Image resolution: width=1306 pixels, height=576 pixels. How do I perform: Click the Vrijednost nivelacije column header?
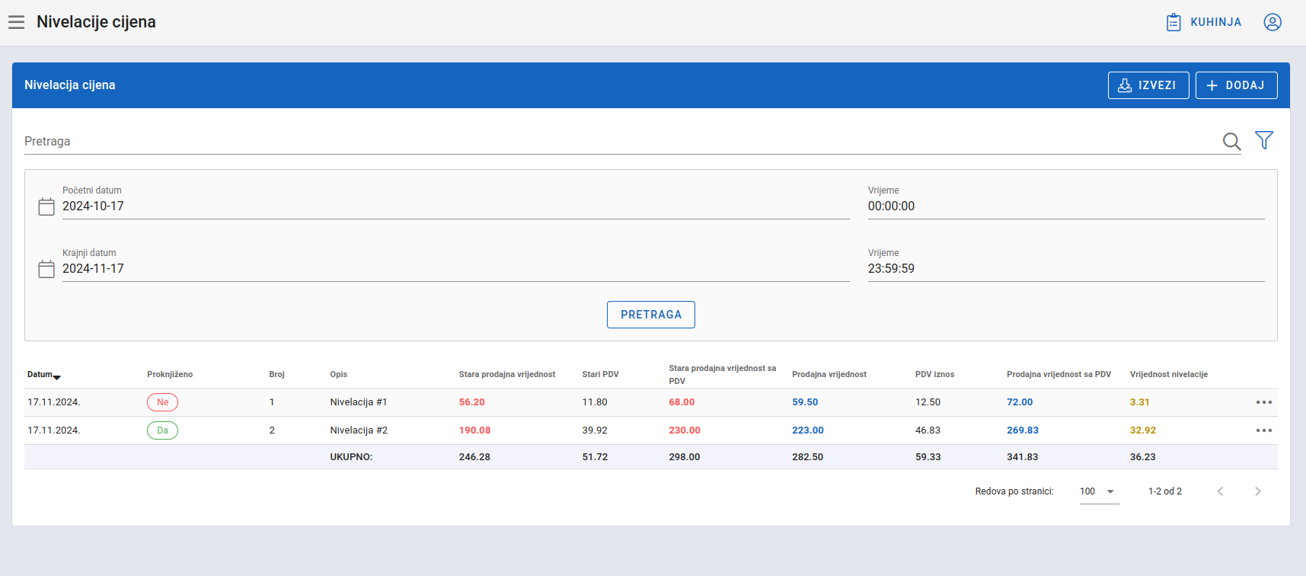(x=1169, y=375)
